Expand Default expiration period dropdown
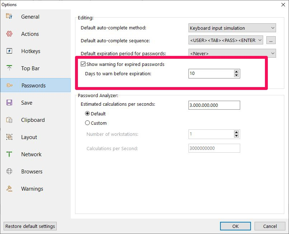This screenshot has height=234, width=289. tap(232, 53)
